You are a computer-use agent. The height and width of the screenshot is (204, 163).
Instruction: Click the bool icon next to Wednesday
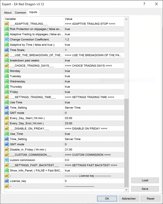click(7, 82)
